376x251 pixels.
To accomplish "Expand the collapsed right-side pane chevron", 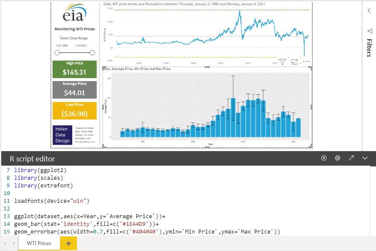I will 369,11.
